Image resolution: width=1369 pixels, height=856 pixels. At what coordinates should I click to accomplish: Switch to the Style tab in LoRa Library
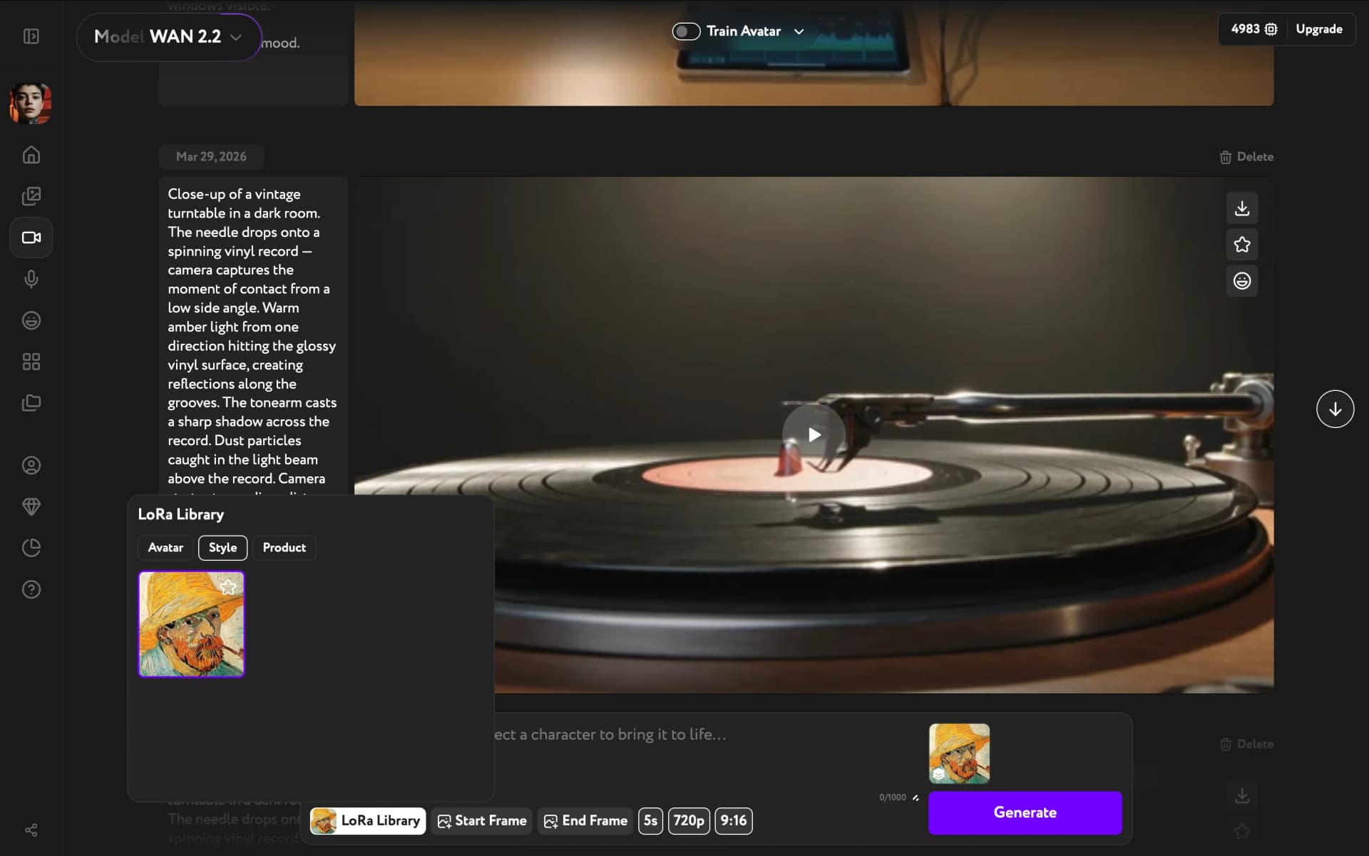[x=222, y=547]
